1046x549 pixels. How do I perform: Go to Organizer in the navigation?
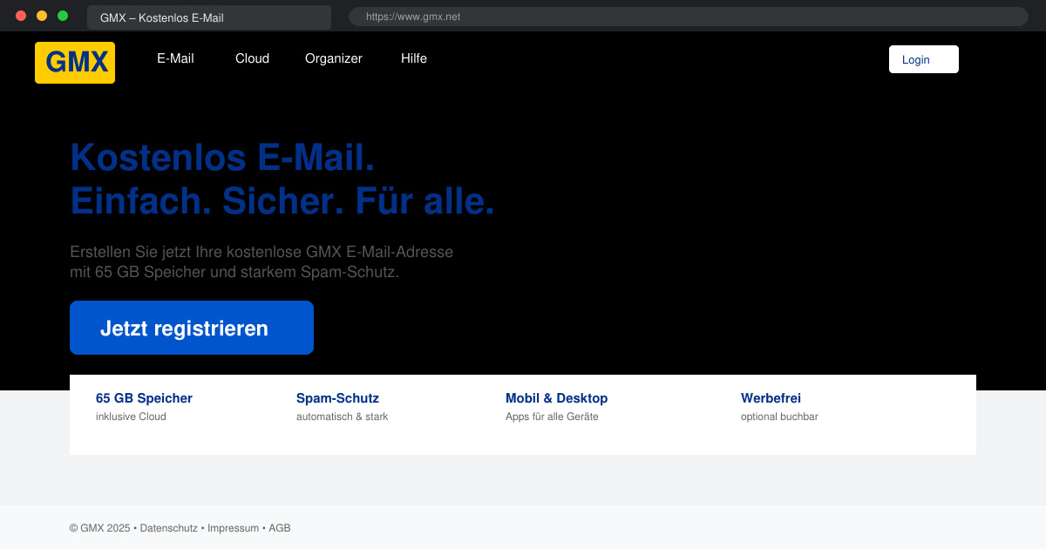(x=334, y=58)
